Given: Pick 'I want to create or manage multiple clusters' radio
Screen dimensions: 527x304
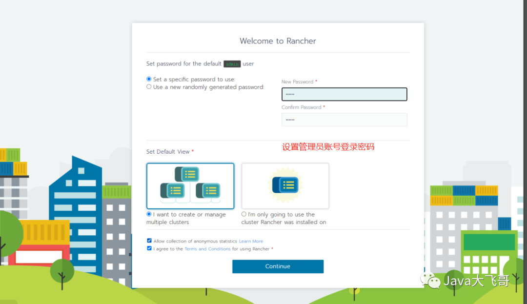Looking at the screenshot, I should pyautogui.click(x=149, y=214).
